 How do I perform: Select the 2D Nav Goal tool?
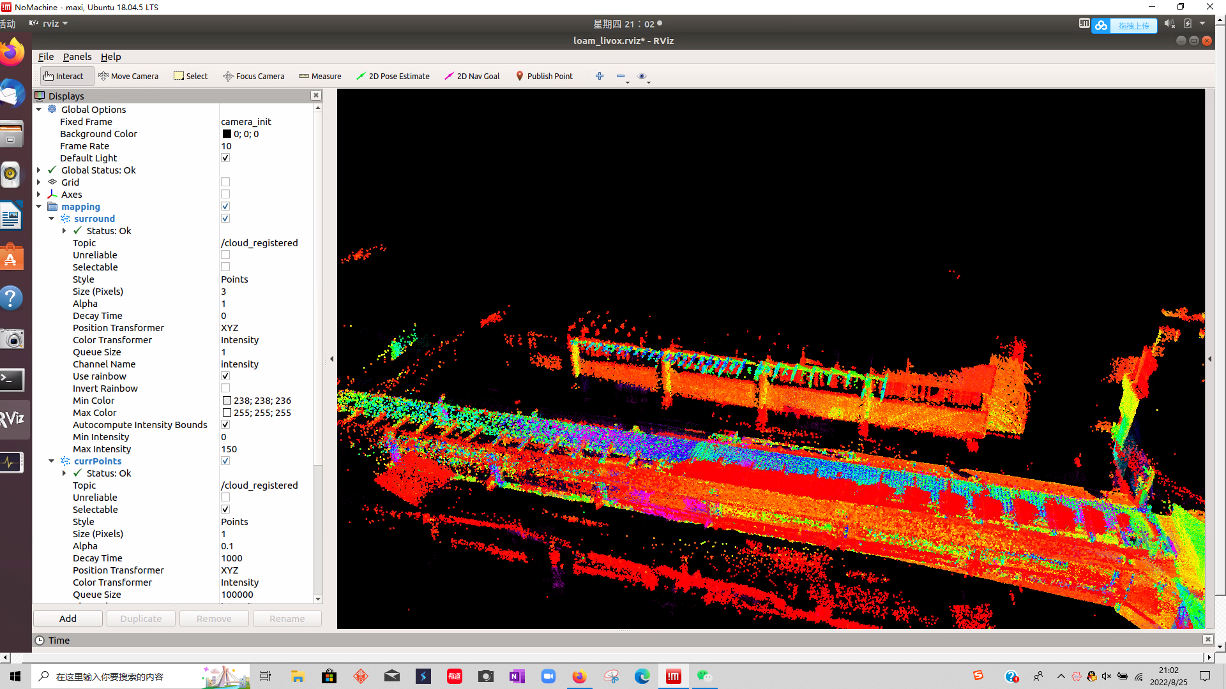click(x=472, y=76)
